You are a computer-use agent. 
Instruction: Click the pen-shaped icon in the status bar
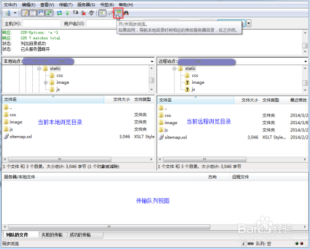(244, 243)
